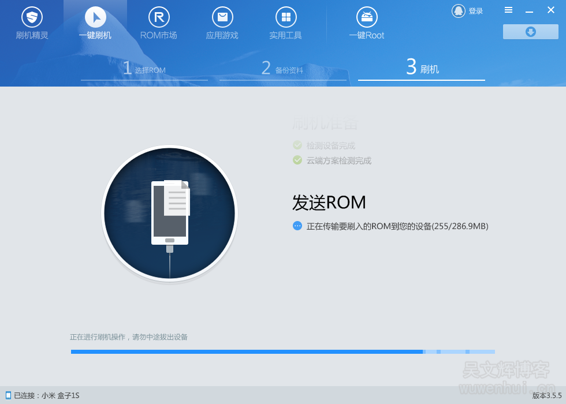Click the 已连接：小米 盒子1S device label
The image size is (566, 404).
(x=46, y=395)
